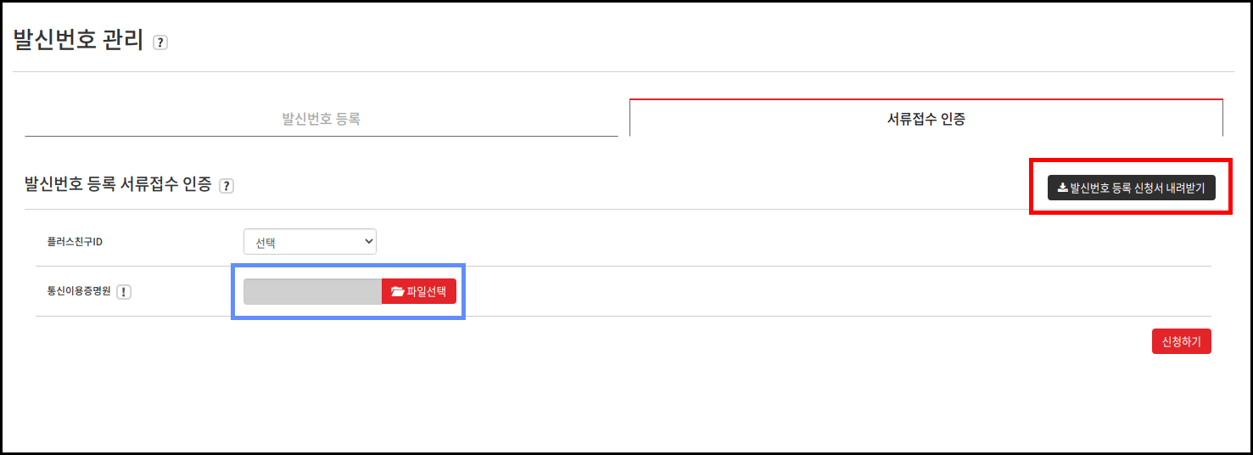Click the 선택 placeholder text in dropdown

click(266, 243)
